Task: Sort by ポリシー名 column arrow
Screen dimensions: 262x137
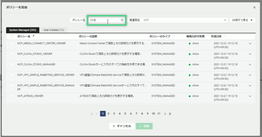Action: point(33,36)
